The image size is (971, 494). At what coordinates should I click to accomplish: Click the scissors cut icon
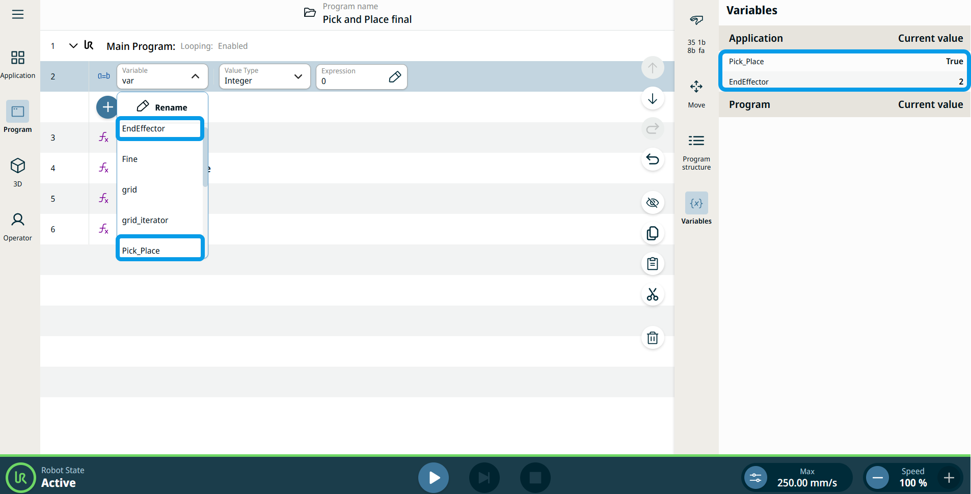click(652, 294)
